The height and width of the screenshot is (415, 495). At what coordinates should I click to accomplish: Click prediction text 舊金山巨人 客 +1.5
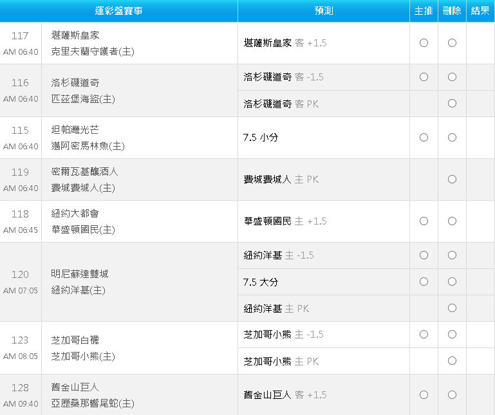click(x=285, y=395)
